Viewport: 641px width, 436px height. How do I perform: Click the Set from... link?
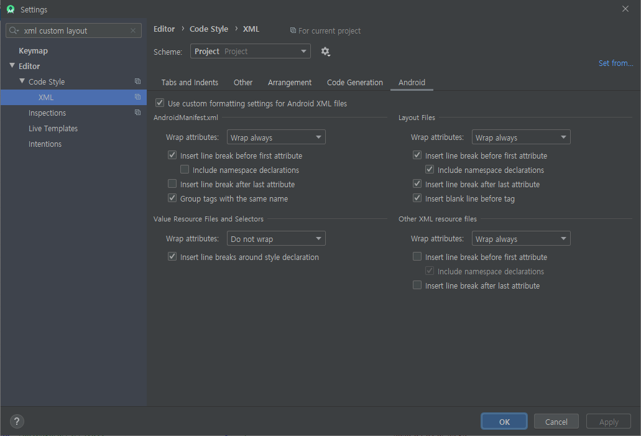(x=616, y=63)
